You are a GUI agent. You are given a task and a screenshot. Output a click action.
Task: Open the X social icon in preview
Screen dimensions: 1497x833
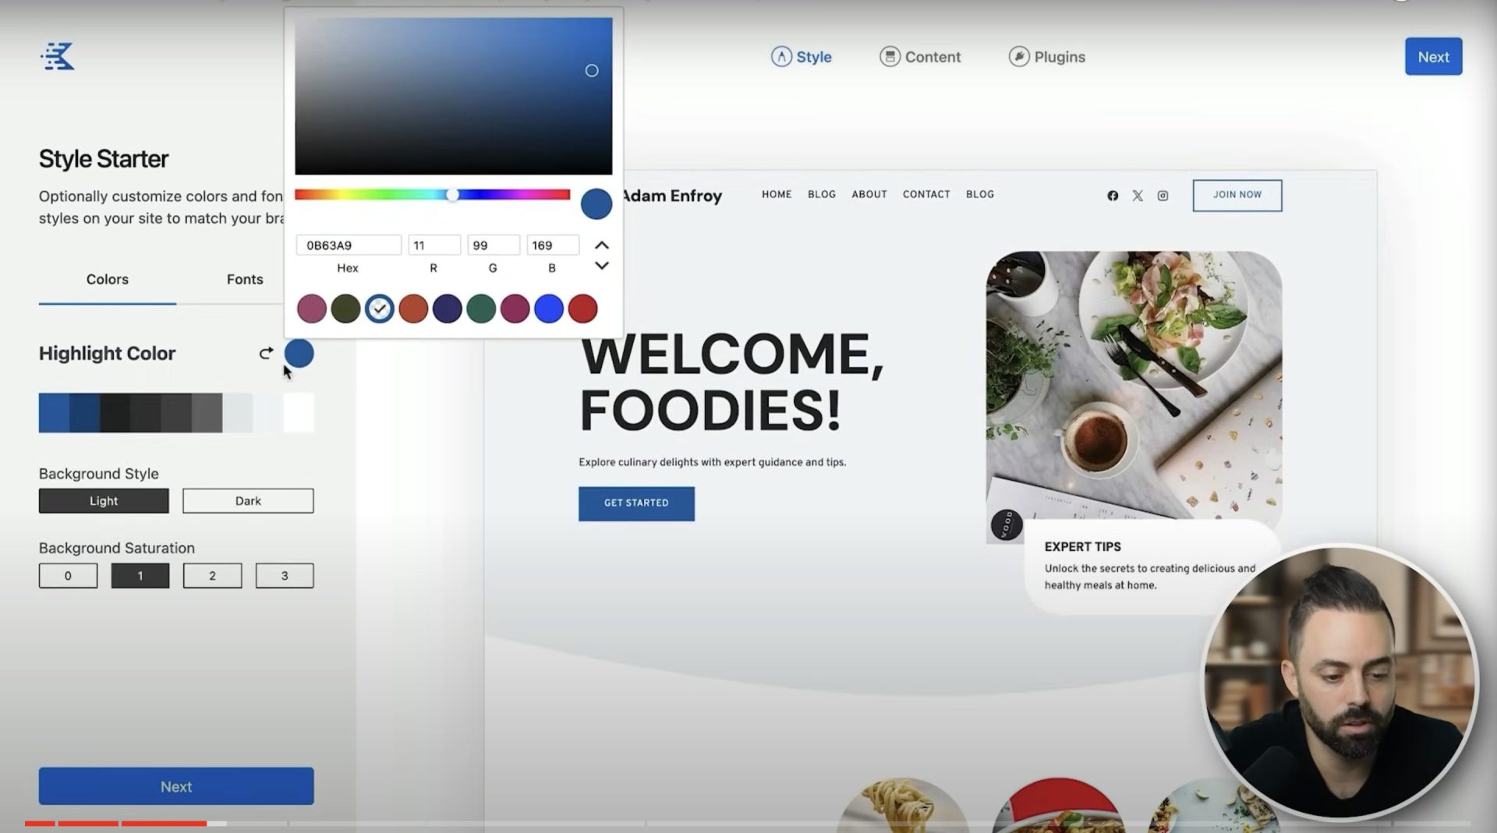pyautogui.click(x=1138, y=196)
